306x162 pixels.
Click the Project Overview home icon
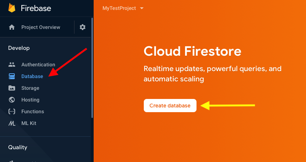coord(12,27)
